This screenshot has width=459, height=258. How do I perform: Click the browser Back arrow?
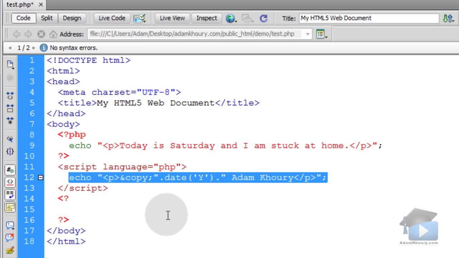point(16,34)
